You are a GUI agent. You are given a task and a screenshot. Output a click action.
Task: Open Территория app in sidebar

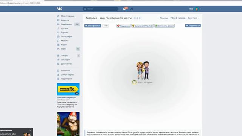(67, 79)
